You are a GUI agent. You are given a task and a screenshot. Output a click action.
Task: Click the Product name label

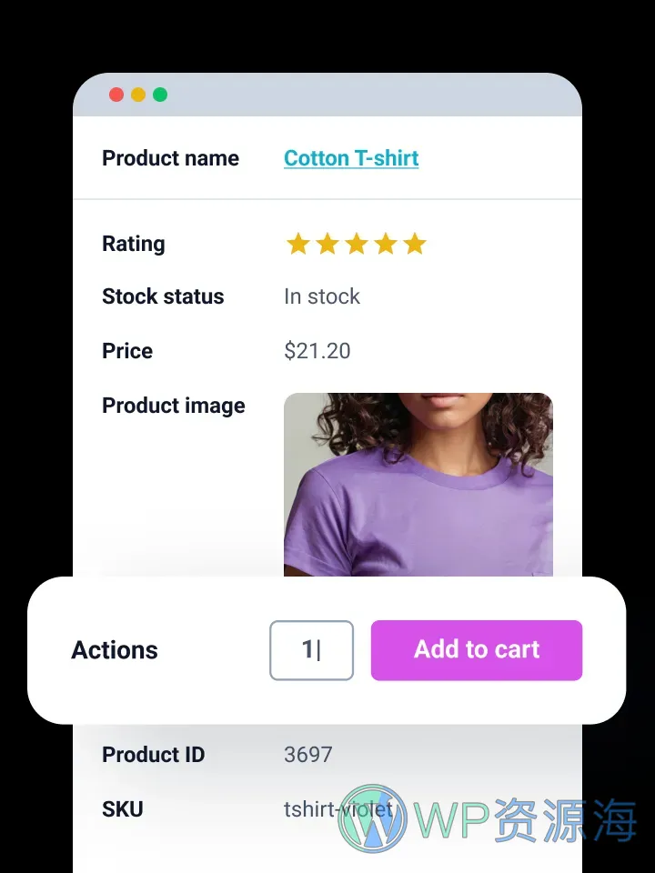pyautogui.click(x=170, y=158)
